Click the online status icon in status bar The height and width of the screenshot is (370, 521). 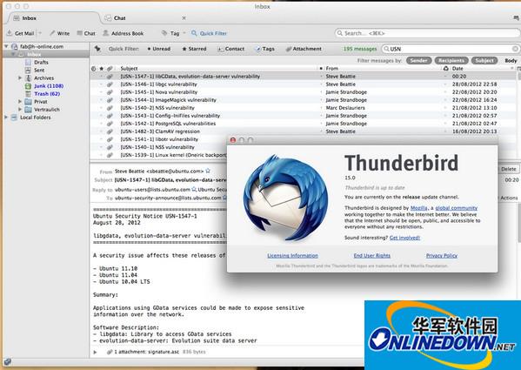pyautogui.click(x=7, y=362)
